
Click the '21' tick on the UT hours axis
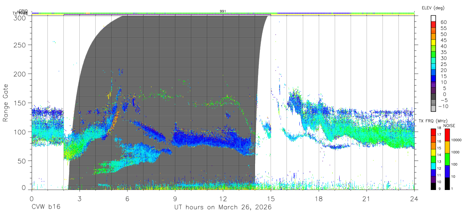pos(366,198)
